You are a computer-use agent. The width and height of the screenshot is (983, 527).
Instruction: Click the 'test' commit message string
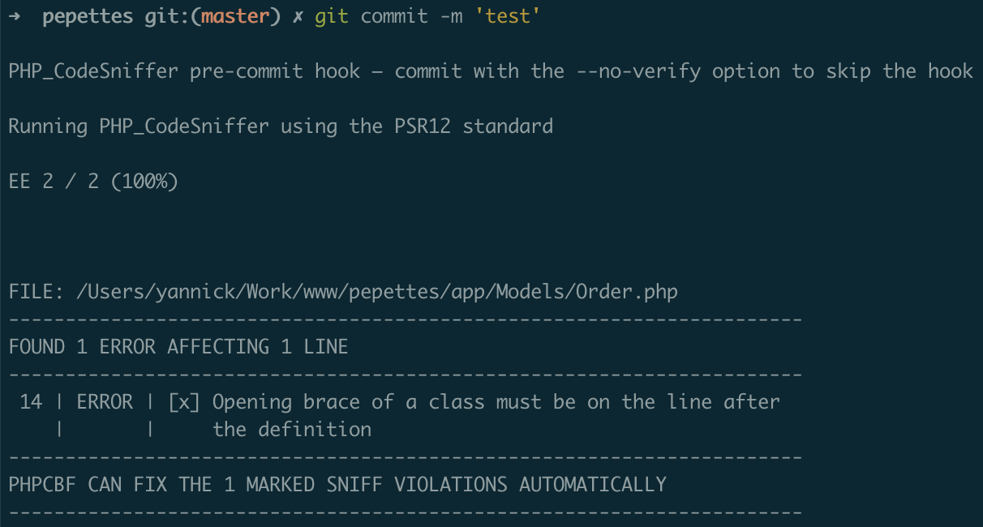coord(508,17)
